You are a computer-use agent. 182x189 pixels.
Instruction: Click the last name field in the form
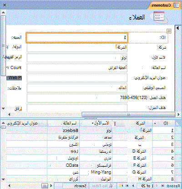77,68
